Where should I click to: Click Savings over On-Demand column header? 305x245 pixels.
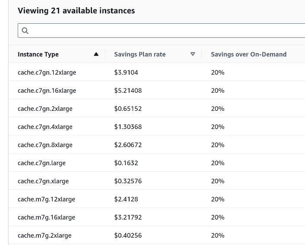pyautogui.click(x=248, y=54)
